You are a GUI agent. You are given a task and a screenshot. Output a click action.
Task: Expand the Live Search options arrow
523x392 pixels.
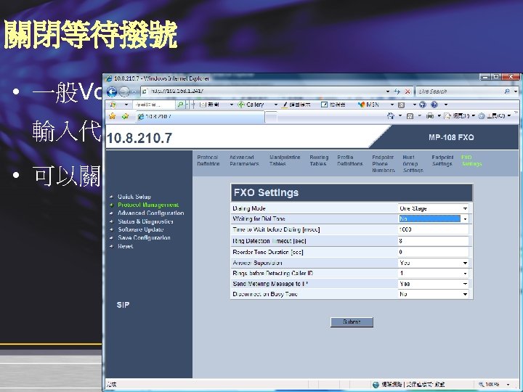pyautogui.click(x=516, y=91)
